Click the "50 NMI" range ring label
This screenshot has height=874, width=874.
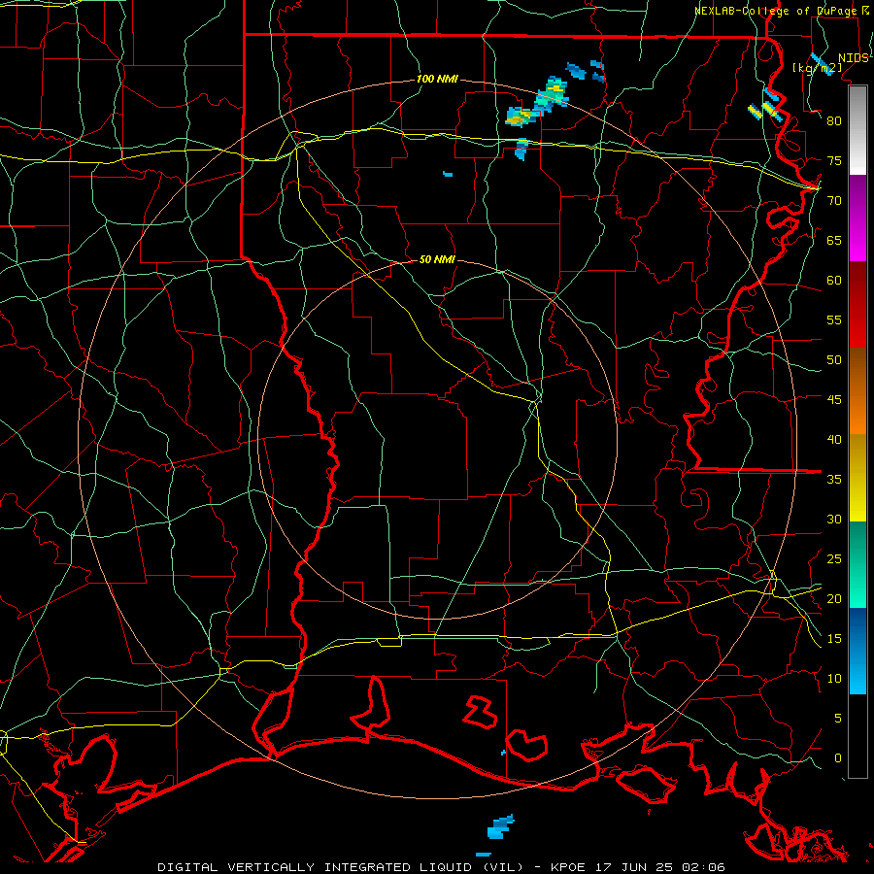pyautogui.click(x=437, y=259)
